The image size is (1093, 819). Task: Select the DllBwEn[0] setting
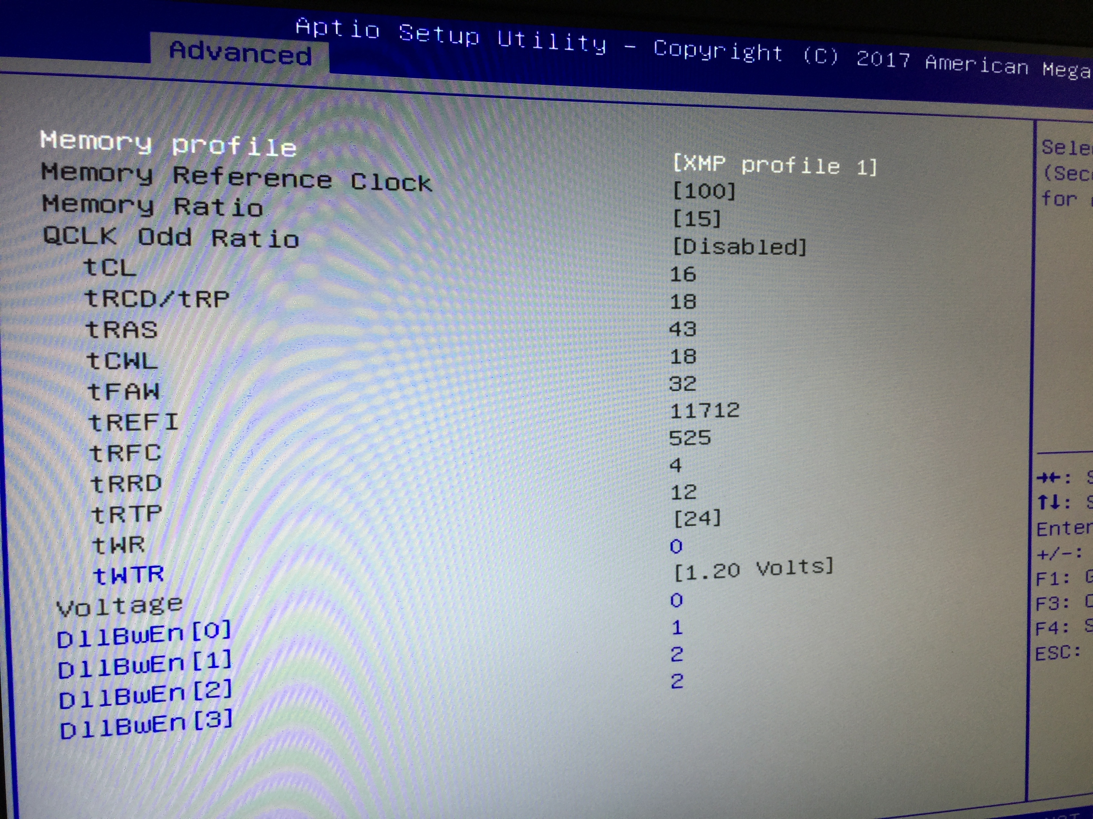(x=144, y=635)
